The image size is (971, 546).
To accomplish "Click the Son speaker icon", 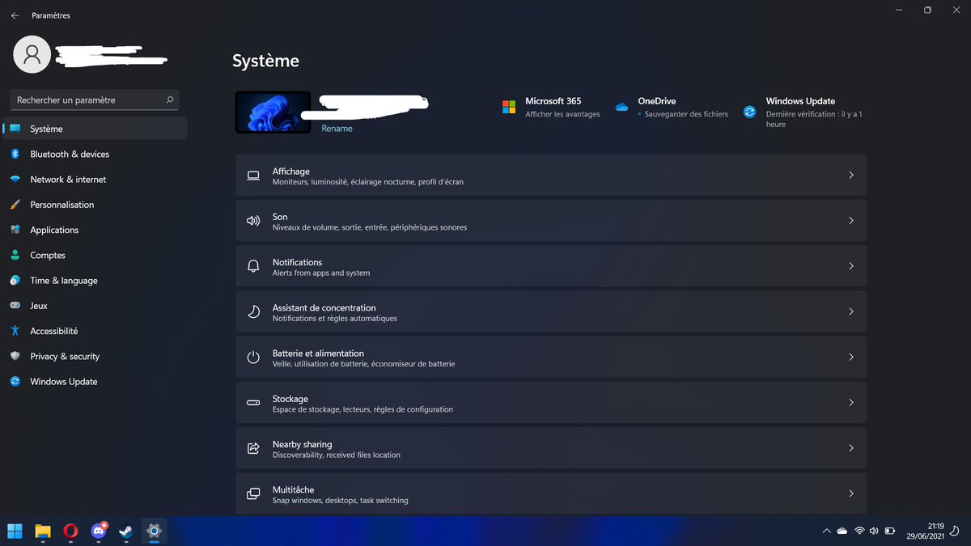I will tap(253, 220).
